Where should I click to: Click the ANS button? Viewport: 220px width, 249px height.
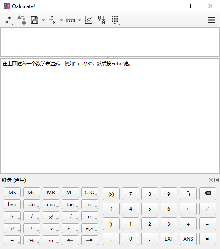[188, 239]
